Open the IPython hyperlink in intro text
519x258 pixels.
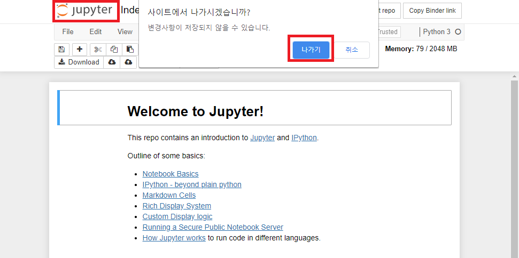(304, 138)
